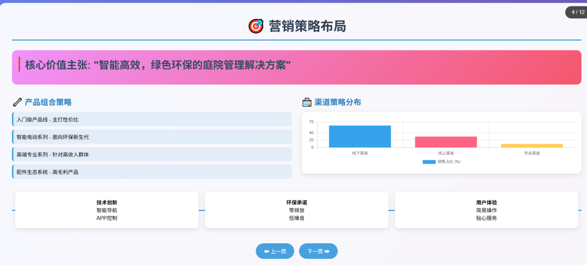Toggle the 销售占比 (%) legend swatch
587x265 pixels.
429,161
